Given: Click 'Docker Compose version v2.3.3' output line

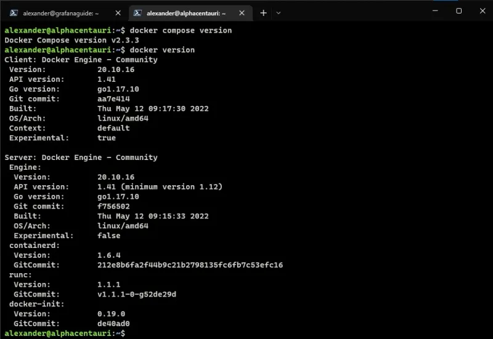Looking at the screenshot, I should point(71,40).
